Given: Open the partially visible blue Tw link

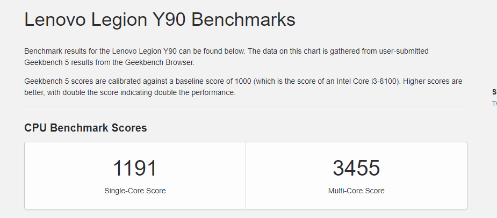Looking at the screenshot, I should tap(494, 104).
